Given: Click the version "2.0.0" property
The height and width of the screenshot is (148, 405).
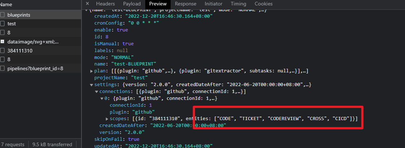Looking at the screenshot, I should 122,132.
